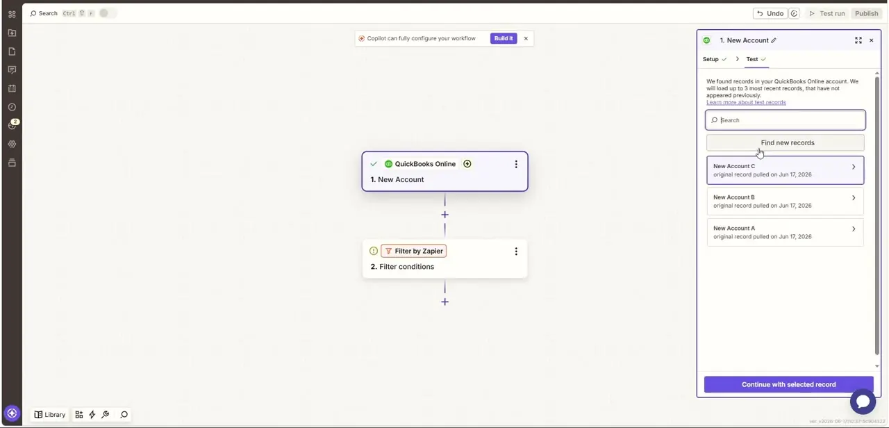Click the Undo button
The height and width of the screenshot is (428, 889).
(770, 13)
